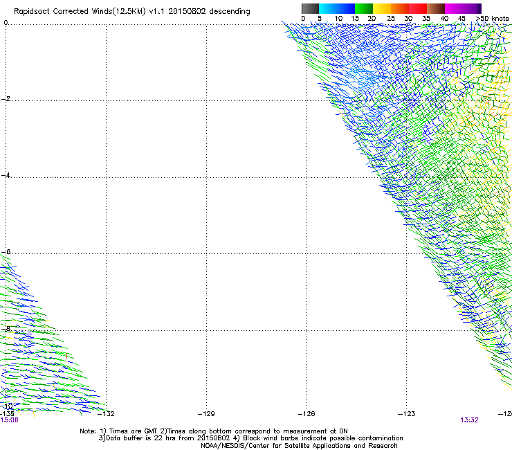Click the purple 45-50 knots color swatch
Viewport: 512px width, 450px height.
pyautogui.click(x=472, y=8)
